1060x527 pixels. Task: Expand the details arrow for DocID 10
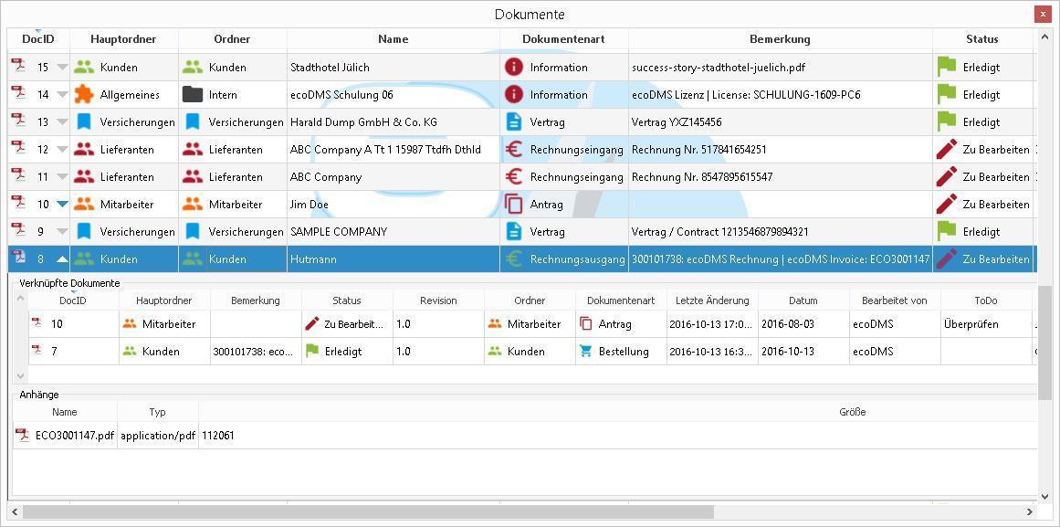(62, 205)
